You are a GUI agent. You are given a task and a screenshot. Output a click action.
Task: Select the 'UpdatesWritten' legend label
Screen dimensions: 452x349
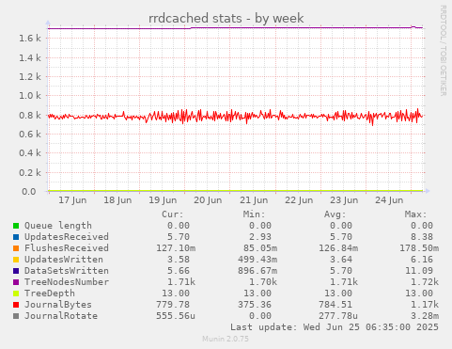coord(64,260)
